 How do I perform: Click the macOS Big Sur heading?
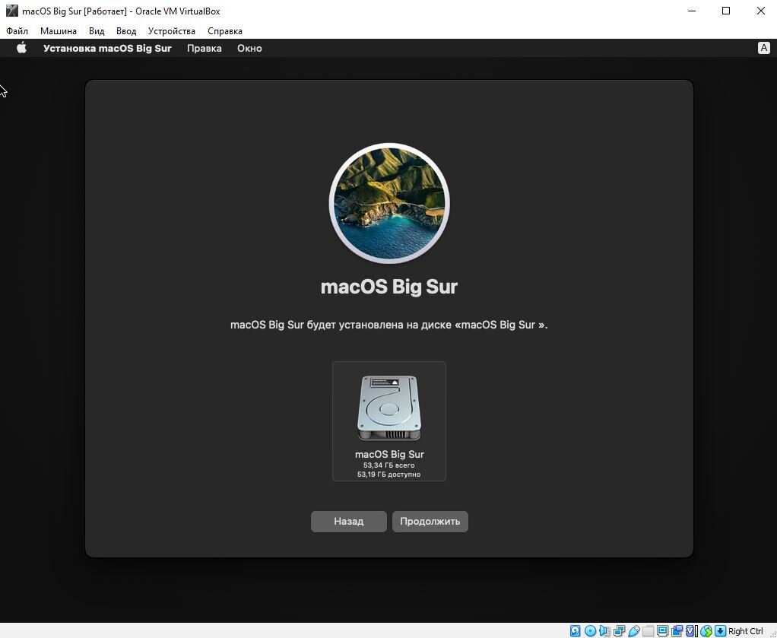pos(389,287)
